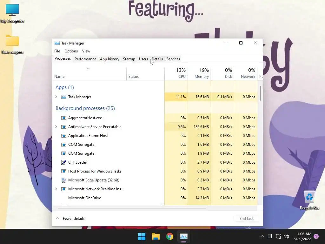Sort by the Status column header
Image resolution: width=325 pixels, height=244 pixels.
145,73
